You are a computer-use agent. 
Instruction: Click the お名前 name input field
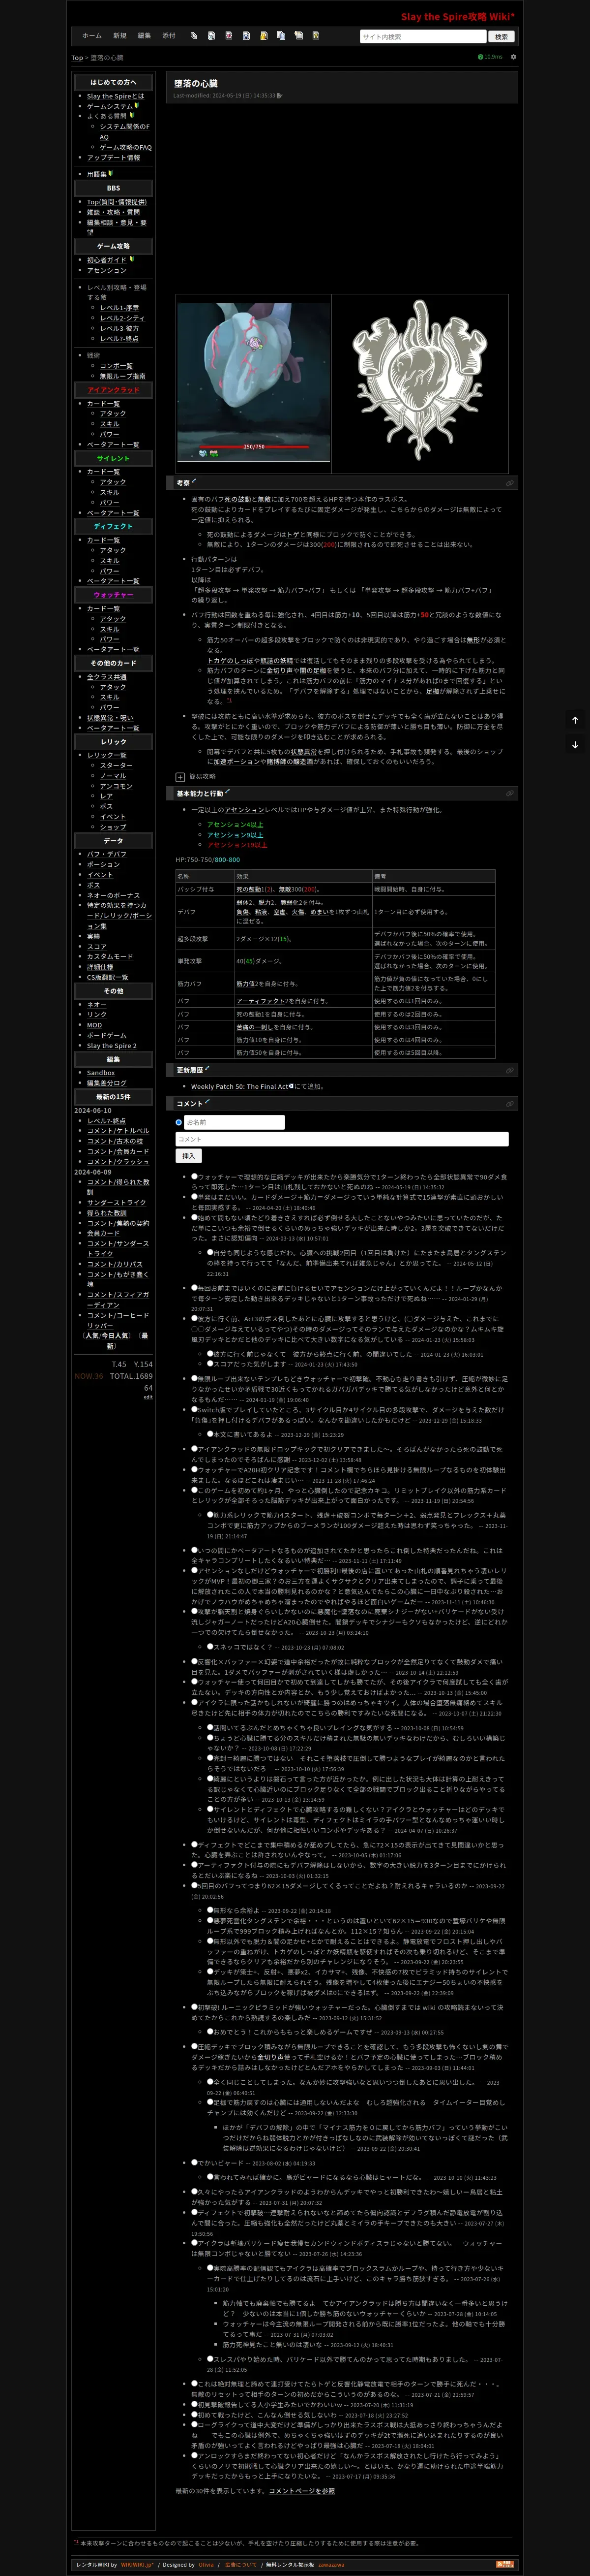234,1122
